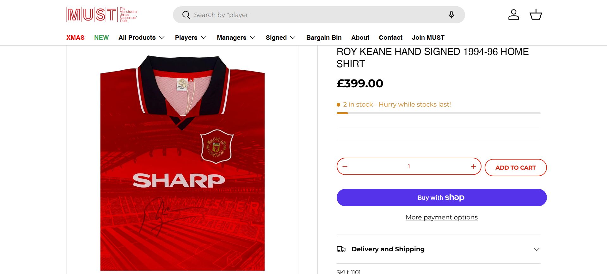Click the search magnifier icon
Screen dimensions: 607x274
tap(186, 15)
